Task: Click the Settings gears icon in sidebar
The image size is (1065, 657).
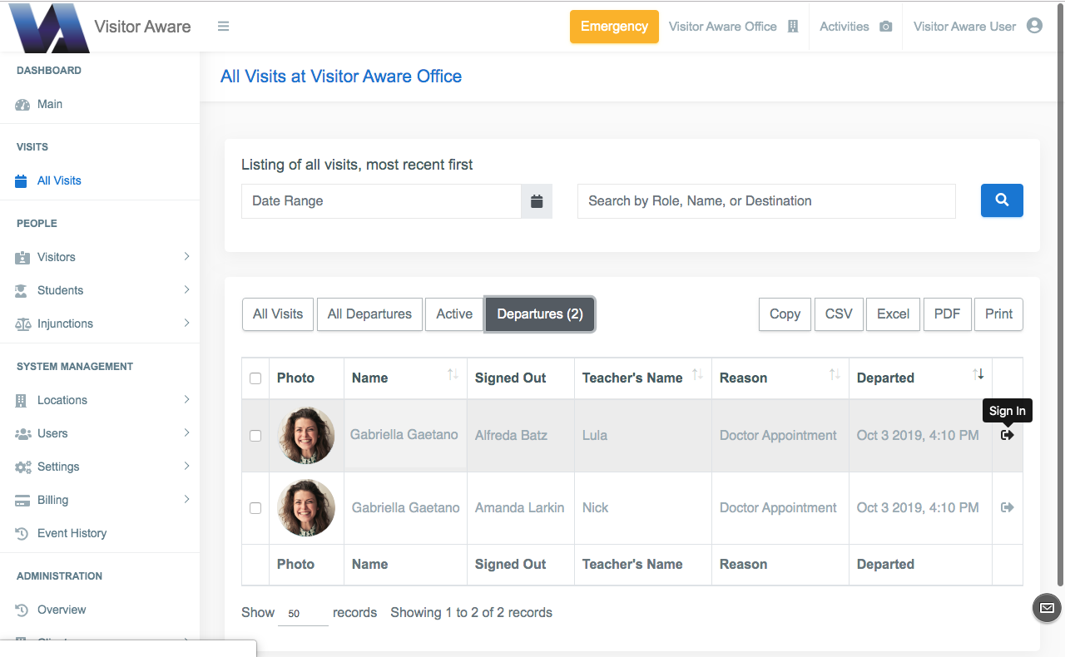Action: coord(22,467)
